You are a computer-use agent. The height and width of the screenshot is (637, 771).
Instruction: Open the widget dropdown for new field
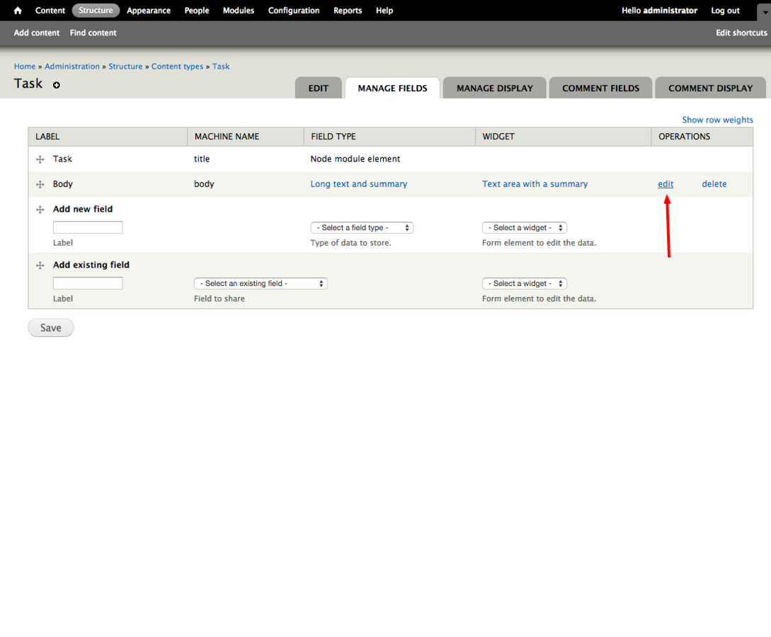tap(525, 228)
